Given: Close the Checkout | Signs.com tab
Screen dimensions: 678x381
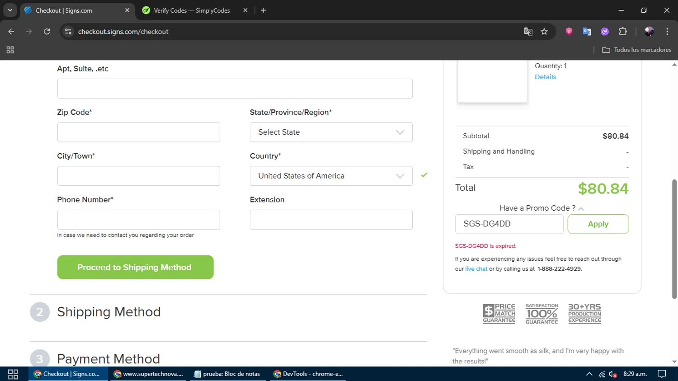Looking at the screenshot, I should click(127, 10).
